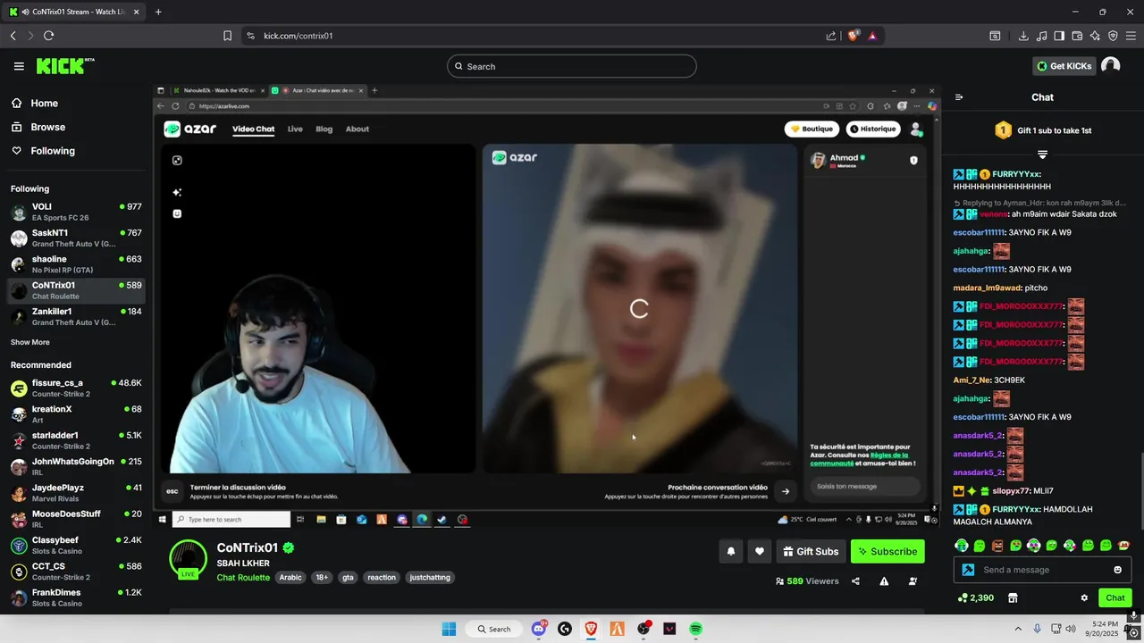Viewport: 1144px width, 643px height.
Task: Open the Windows Start menu
Action: (449, 629)
